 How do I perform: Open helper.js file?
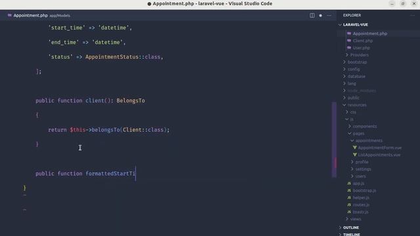click(361, 197)
